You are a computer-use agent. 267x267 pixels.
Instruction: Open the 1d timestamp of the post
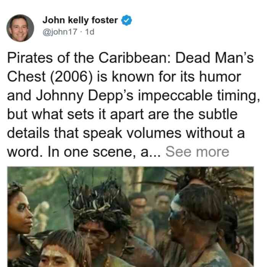[x=90, y=32]
